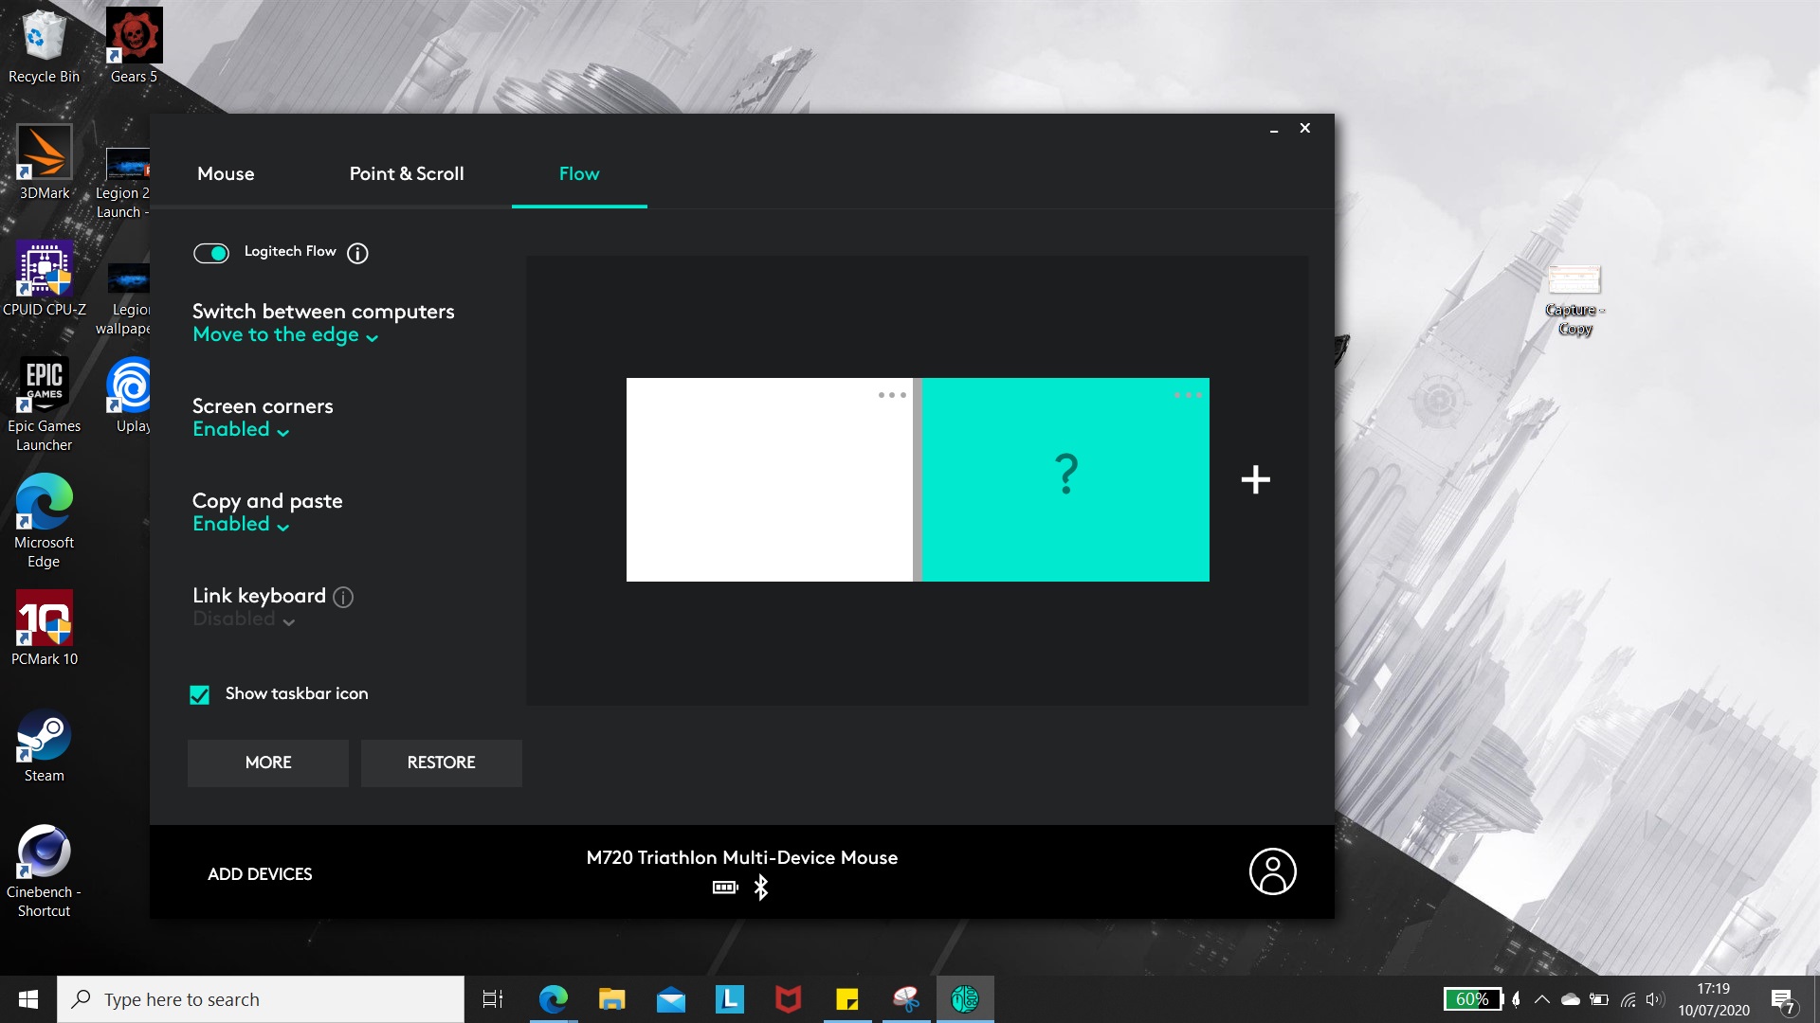Click the Logitech Options taskbar icon
Viewport: 1820px width, 1023px height.
point(965,999)
